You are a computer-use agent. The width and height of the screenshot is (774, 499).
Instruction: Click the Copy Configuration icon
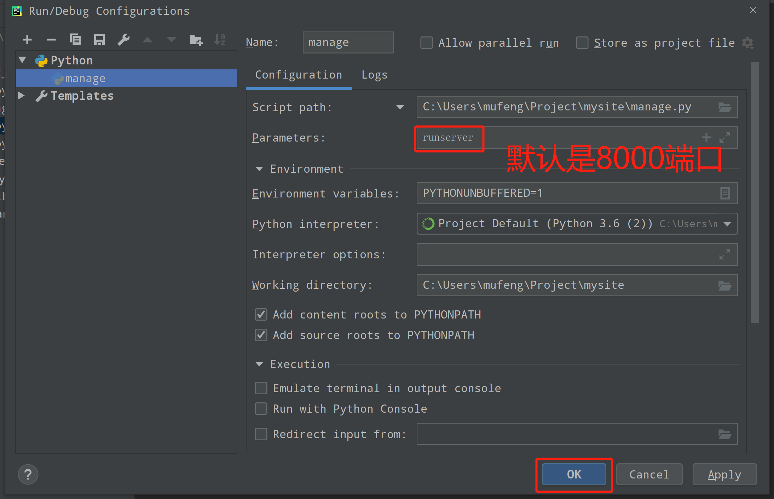click(75, 40)
